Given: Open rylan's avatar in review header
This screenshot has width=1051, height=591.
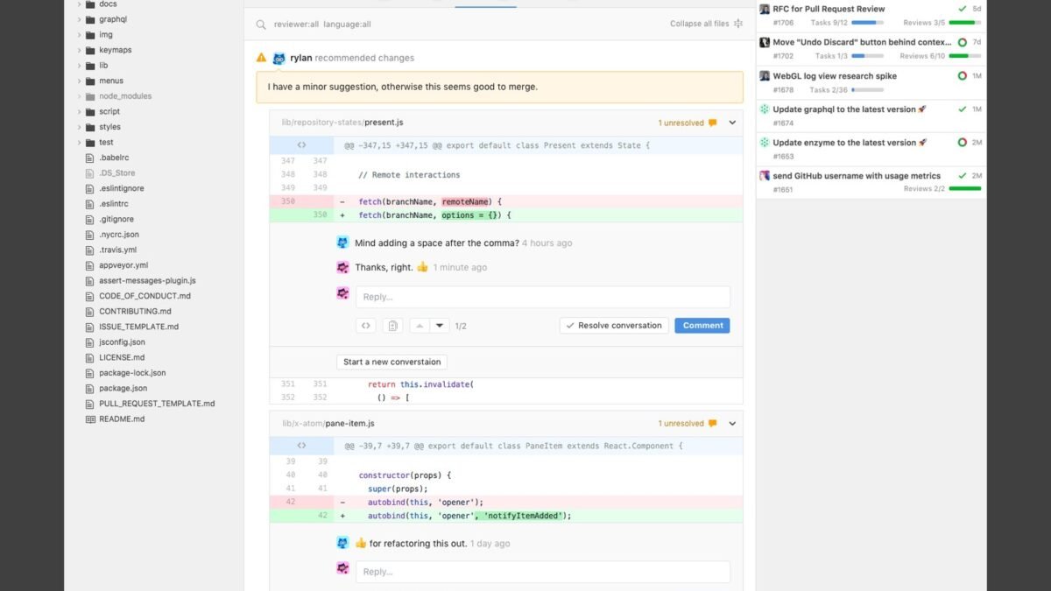Looking at the screenshot, I should point(279,58).
